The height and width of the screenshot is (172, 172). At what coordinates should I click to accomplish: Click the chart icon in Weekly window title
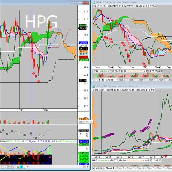click(x=94, y=2)
